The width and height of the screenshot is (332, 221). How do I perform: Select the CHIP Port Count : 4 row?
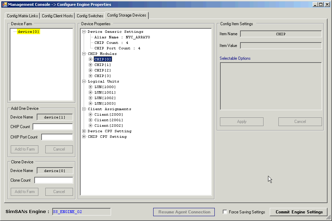click(117, 48)
